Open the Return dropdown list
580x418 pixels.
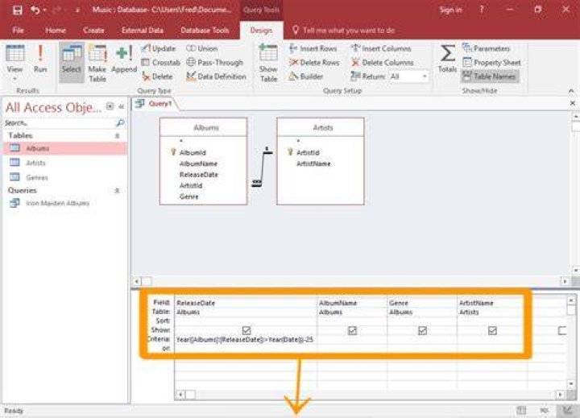(x=425, y=77)
